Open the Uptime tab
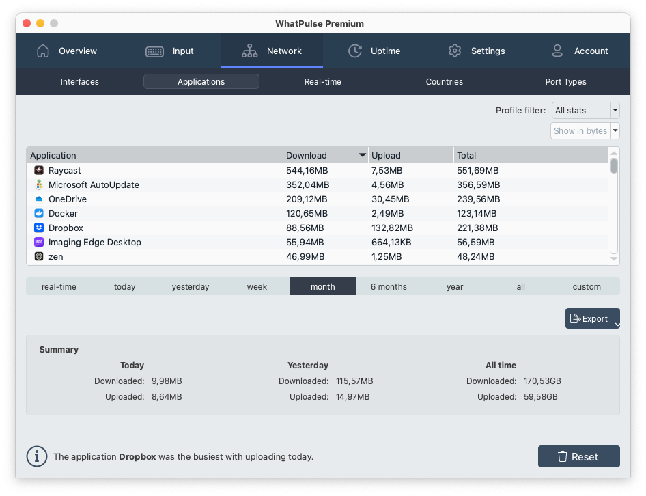 coord(374,51)
